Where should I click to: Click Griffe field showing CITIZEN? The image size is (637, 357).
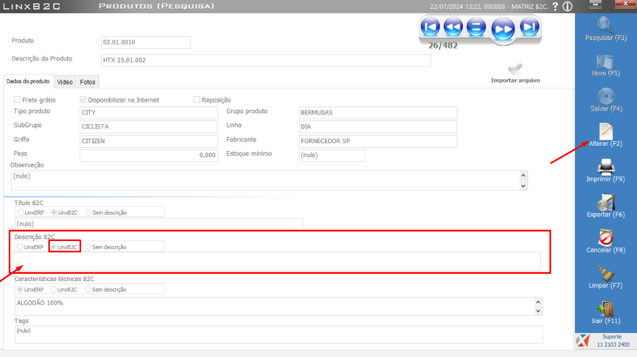pyautogui.click(x=148, y=141)
